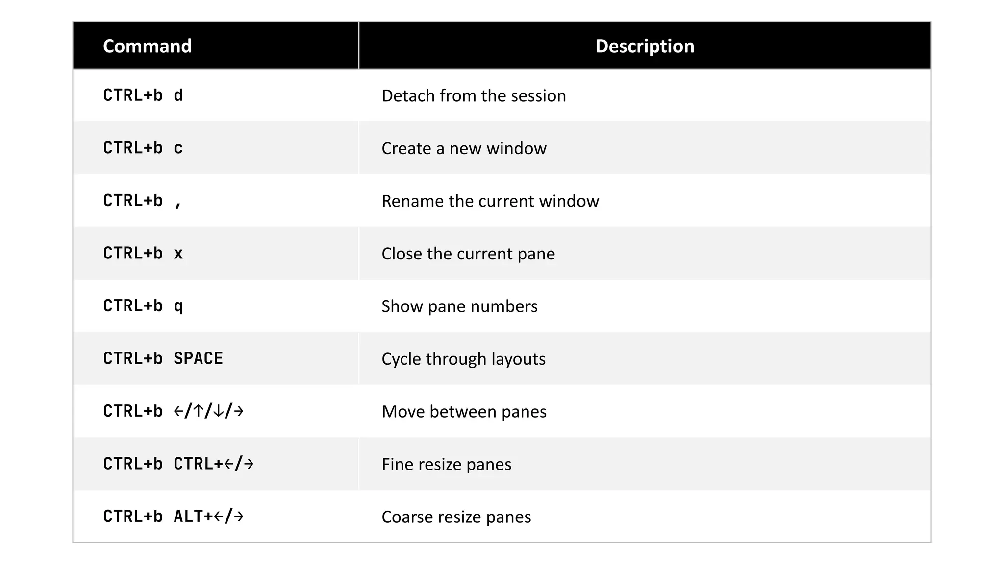1004x564 pixels.
Task: Select the "CTRL+b ," command cell
Action: tap(143, 201)
